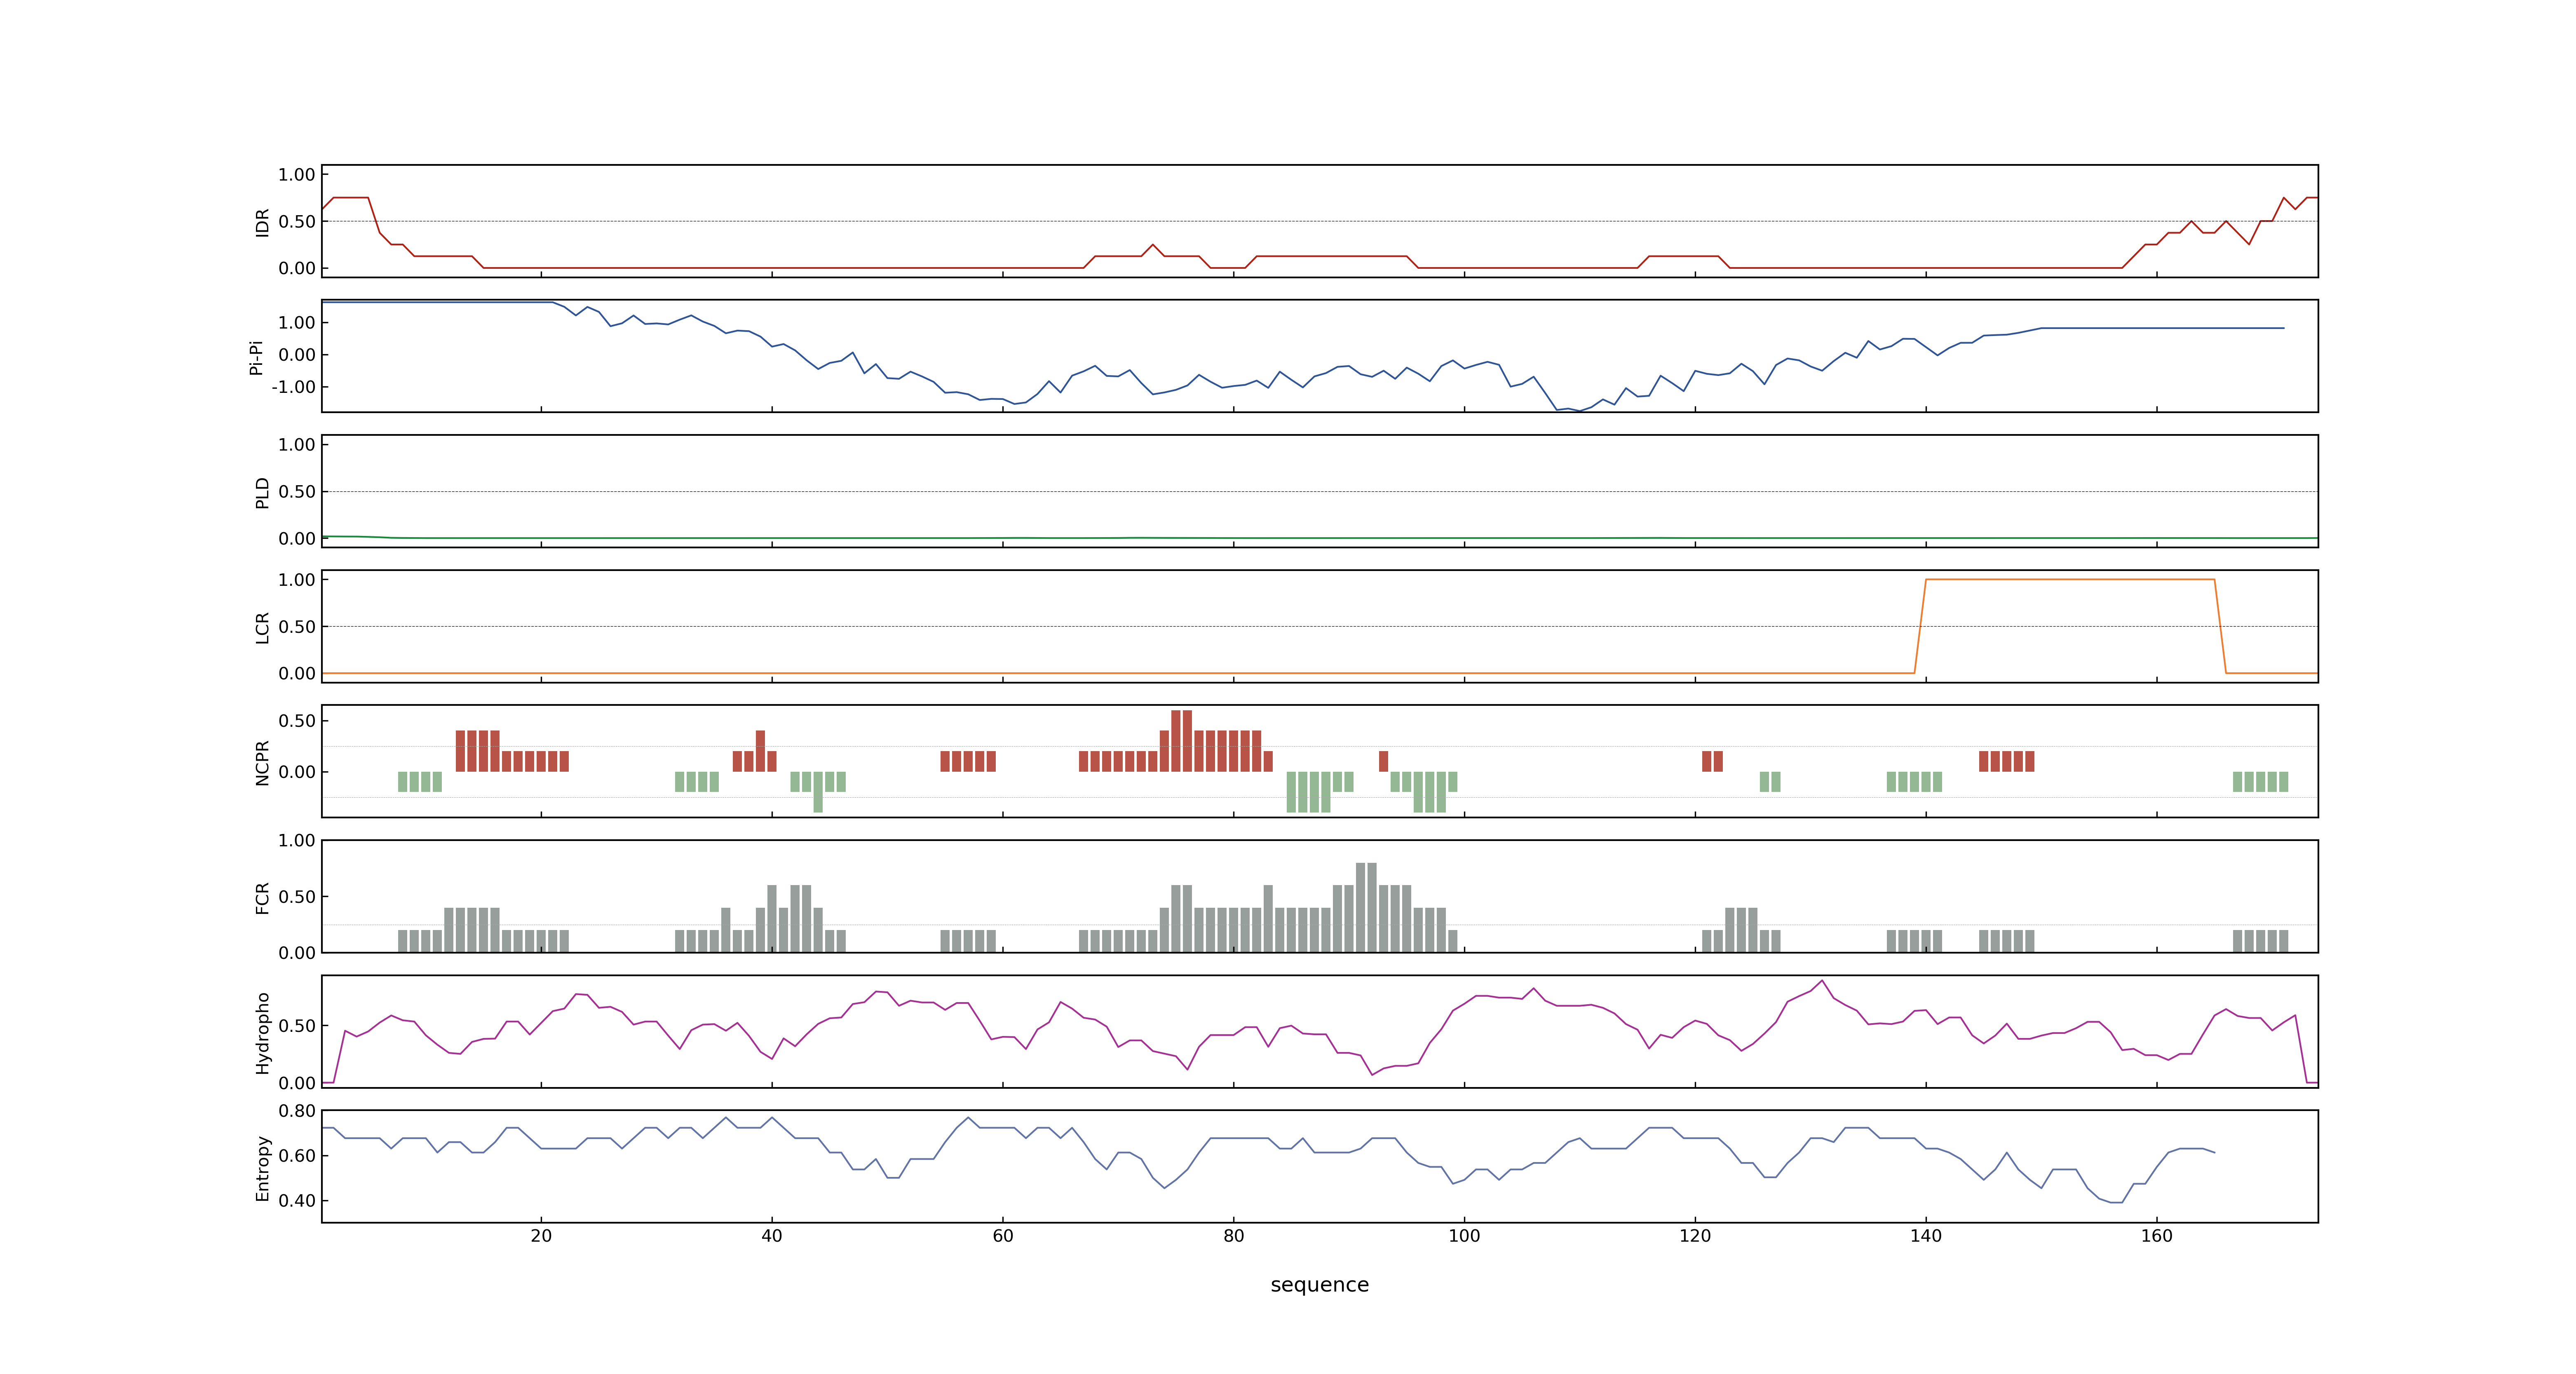The width and height of the screenshot is (2576, 1374).
Task: Click x-axis tick label 60
Action: click(1003, 1235)
